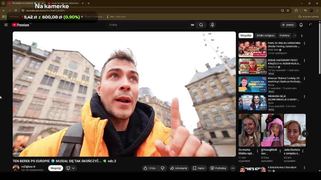Open browser extensions puzzle icon

point(296,10)
